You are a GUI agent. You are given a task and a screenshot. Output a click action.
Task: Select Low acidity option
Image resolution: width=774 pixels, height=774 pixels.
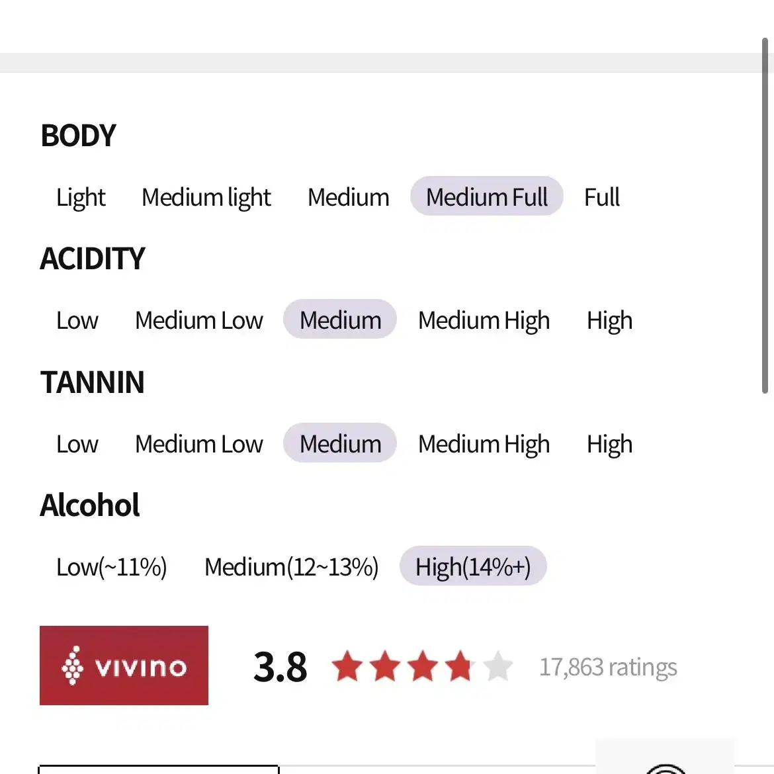(x=77, y=320)
